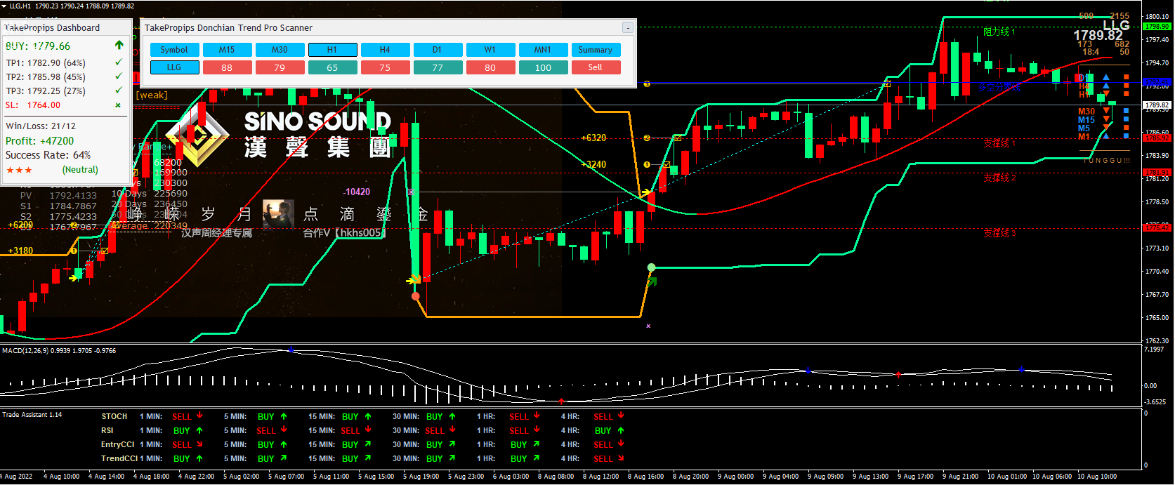Click the -10420 purple value on chart
The height and width of the screenshot is (485, 1175).
(357, 192)
